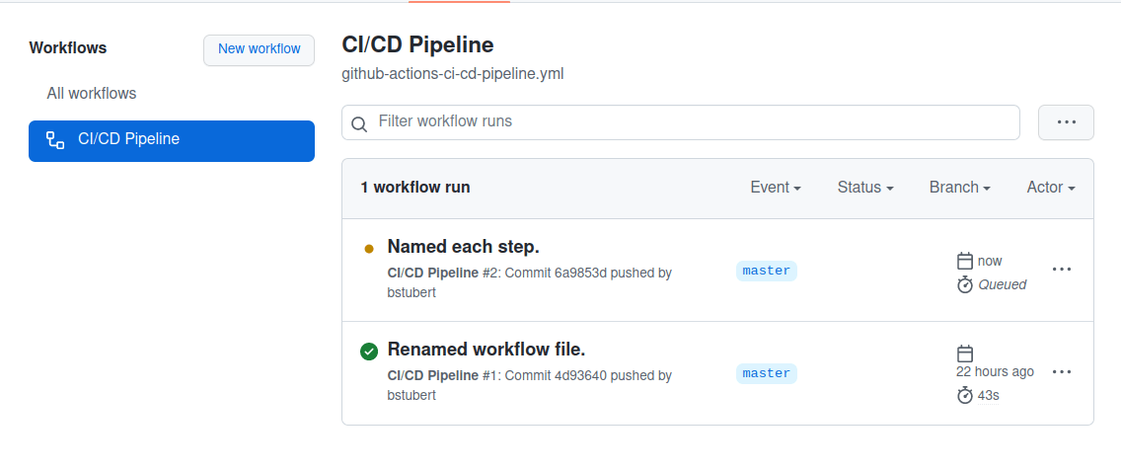The image size is (1121, 472).
Task: Click the stopwatch icon beside 43s
Action: (965, 395)
